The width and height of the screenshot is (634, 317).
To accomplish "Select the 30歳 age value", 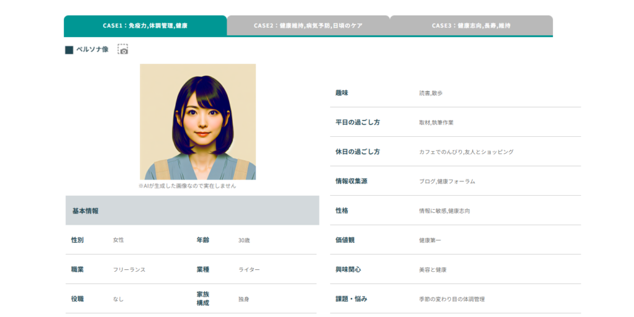I will coord(244,240).
